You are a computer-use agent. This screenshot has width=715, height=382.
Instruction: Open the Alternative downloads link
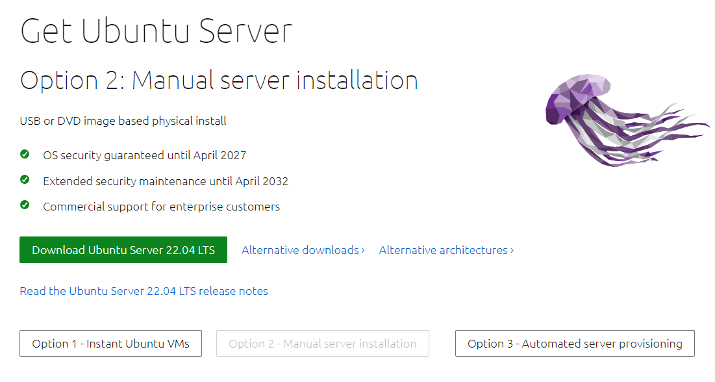coord(300,250)
